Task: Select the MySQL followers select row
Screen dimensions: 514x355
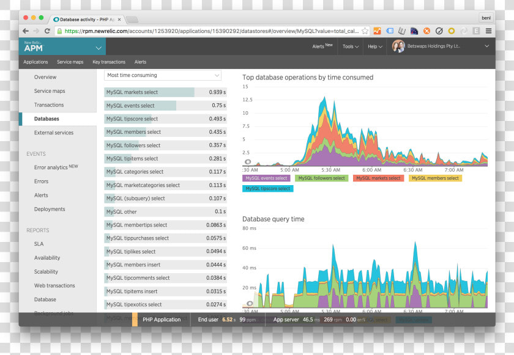Action: click(166, 145)
